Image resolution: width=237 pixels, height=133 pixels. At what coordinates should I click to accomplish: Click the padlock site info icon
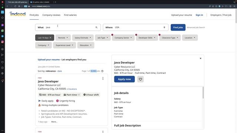click(x=29, y=6)
